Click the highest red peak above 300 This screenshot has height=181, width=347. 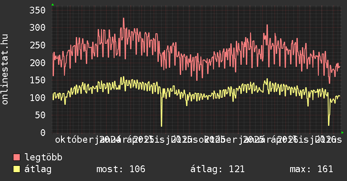point(123,19)
